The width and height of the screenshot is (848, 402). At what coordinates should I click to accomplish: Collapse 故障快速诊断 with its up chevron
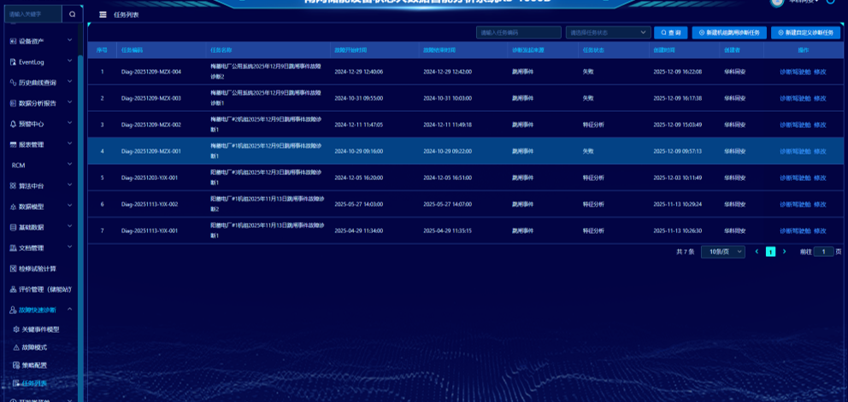click(70, 310)
